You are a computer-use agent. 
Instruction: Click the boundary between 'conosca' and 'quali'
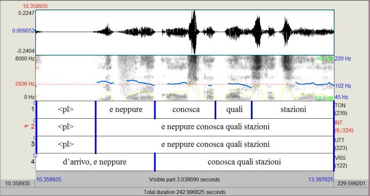click(216, 110)
